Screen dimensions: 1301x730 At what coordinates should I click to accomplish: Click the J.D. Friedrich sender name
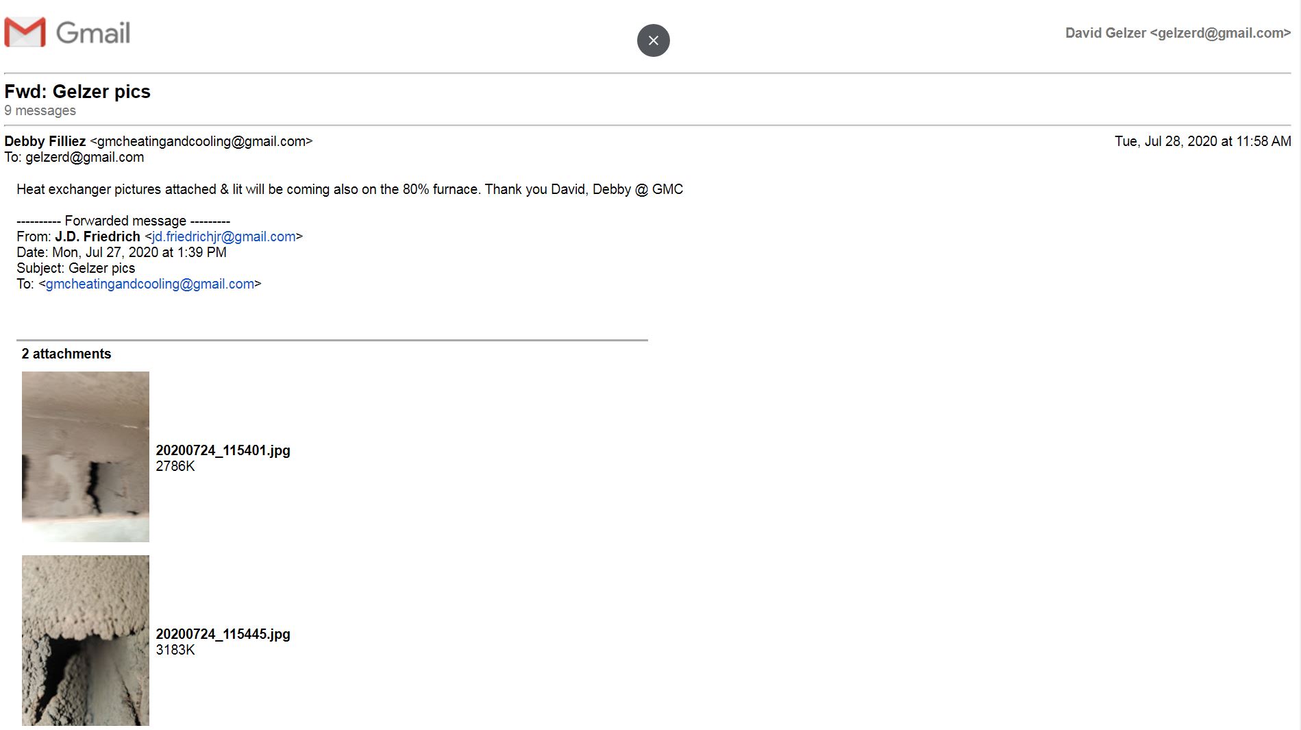[x=97, y=236]
